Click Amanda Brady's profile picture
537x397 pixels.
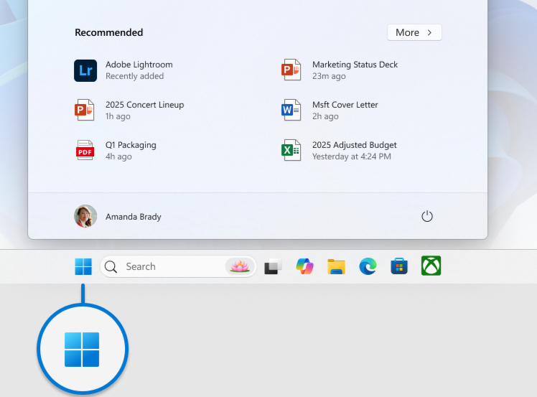pos(85,216)
